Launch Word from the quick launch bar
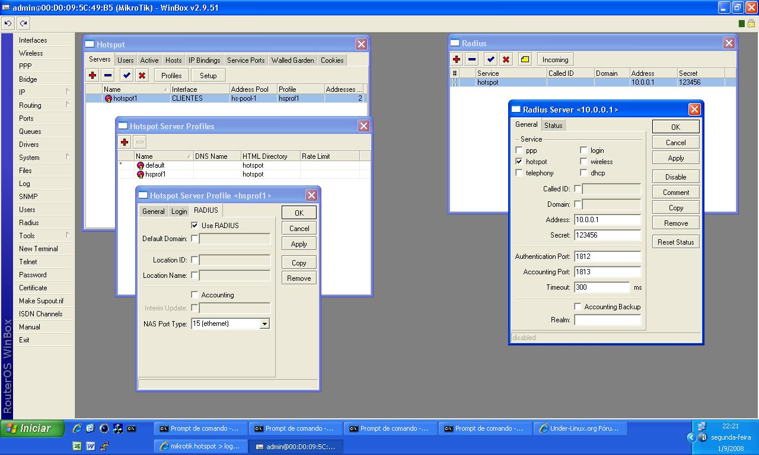759x455 pixels. click(x=91, y=446)
